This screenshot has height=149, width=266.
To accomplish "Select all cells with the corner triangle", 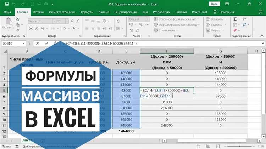I will (x=5, y=51).
